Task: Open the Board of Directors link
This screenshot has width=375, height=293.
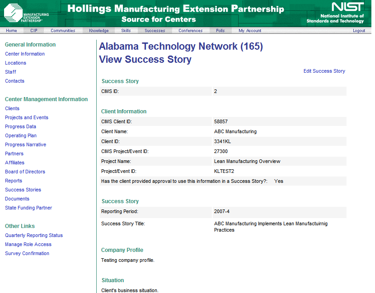Action: tap(25, 172)
